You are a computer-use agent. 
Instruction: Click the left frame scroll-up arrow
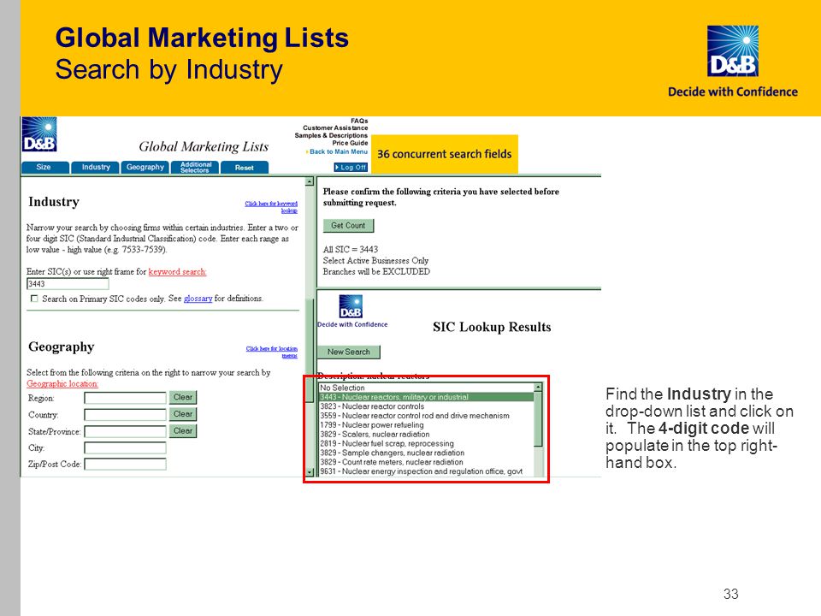(x=310, y=181)
